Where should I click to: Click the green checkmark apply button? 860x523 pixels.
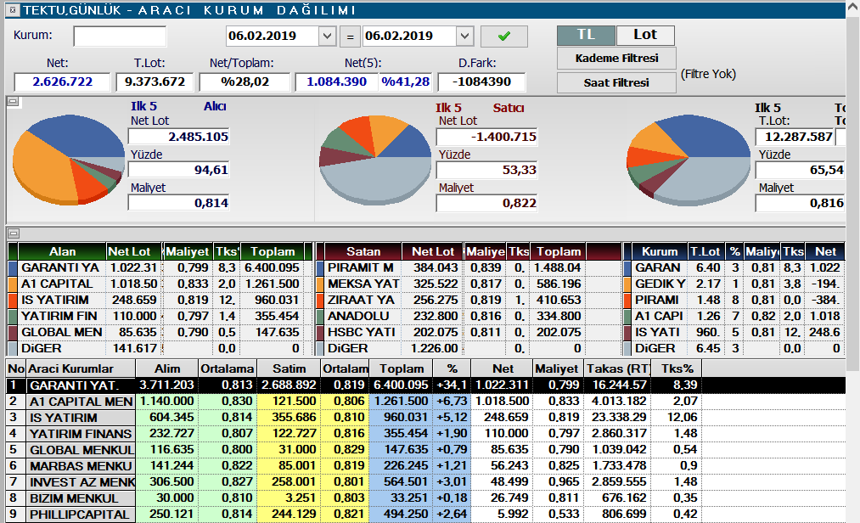[x=504, y=37]
